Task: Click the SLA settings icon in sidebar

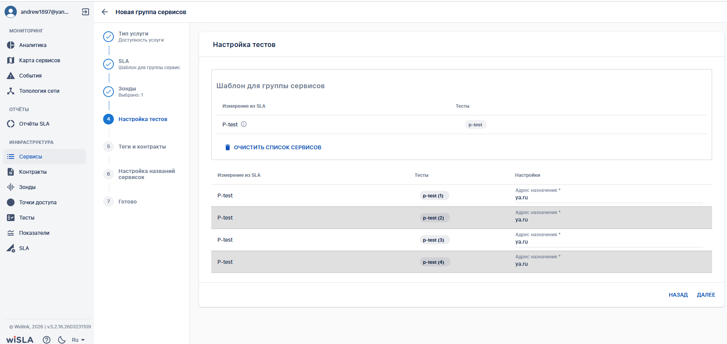Action: pyautogui.click(x=11, y=248)
